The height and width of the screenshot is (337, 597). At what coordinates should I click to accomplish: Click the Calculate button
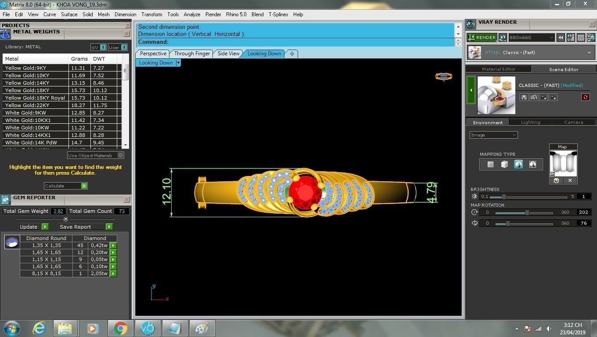click(66, 186)
